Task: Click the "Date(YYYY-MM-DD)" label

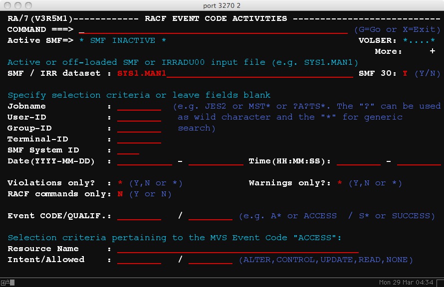Action: [51, 161]
